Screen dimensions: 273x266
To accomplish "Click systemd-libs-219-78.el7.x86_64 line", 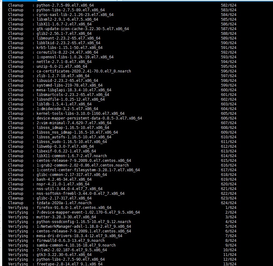I will tap(70, 85).
